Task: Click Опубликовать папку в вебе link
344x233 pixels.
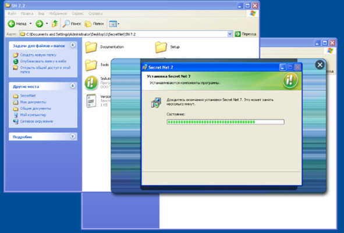Action: click(43, 61)
